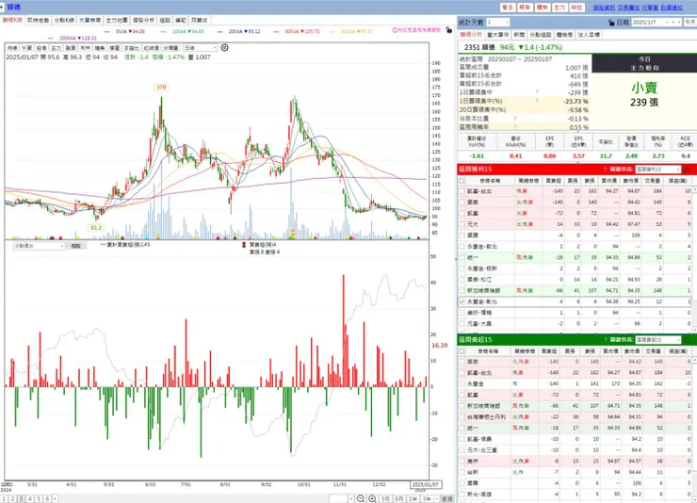
Task: Click the plus icon beside the window title
Action: pyautogui.click(x=2, y=7)
